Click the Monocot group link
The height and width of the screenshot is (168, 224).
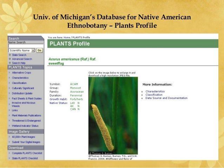pos(75,88)
